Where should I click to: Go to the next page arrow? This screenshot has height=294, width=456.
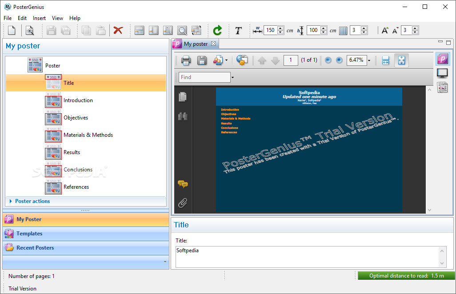pyautogui.click(x=275, y=60)
